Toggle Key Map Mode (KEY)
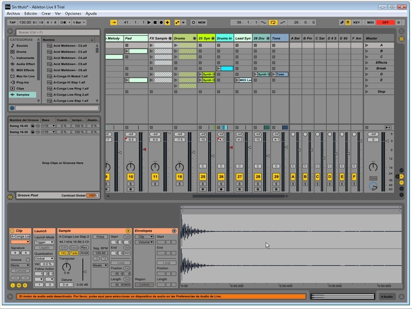 click(356, 23)
